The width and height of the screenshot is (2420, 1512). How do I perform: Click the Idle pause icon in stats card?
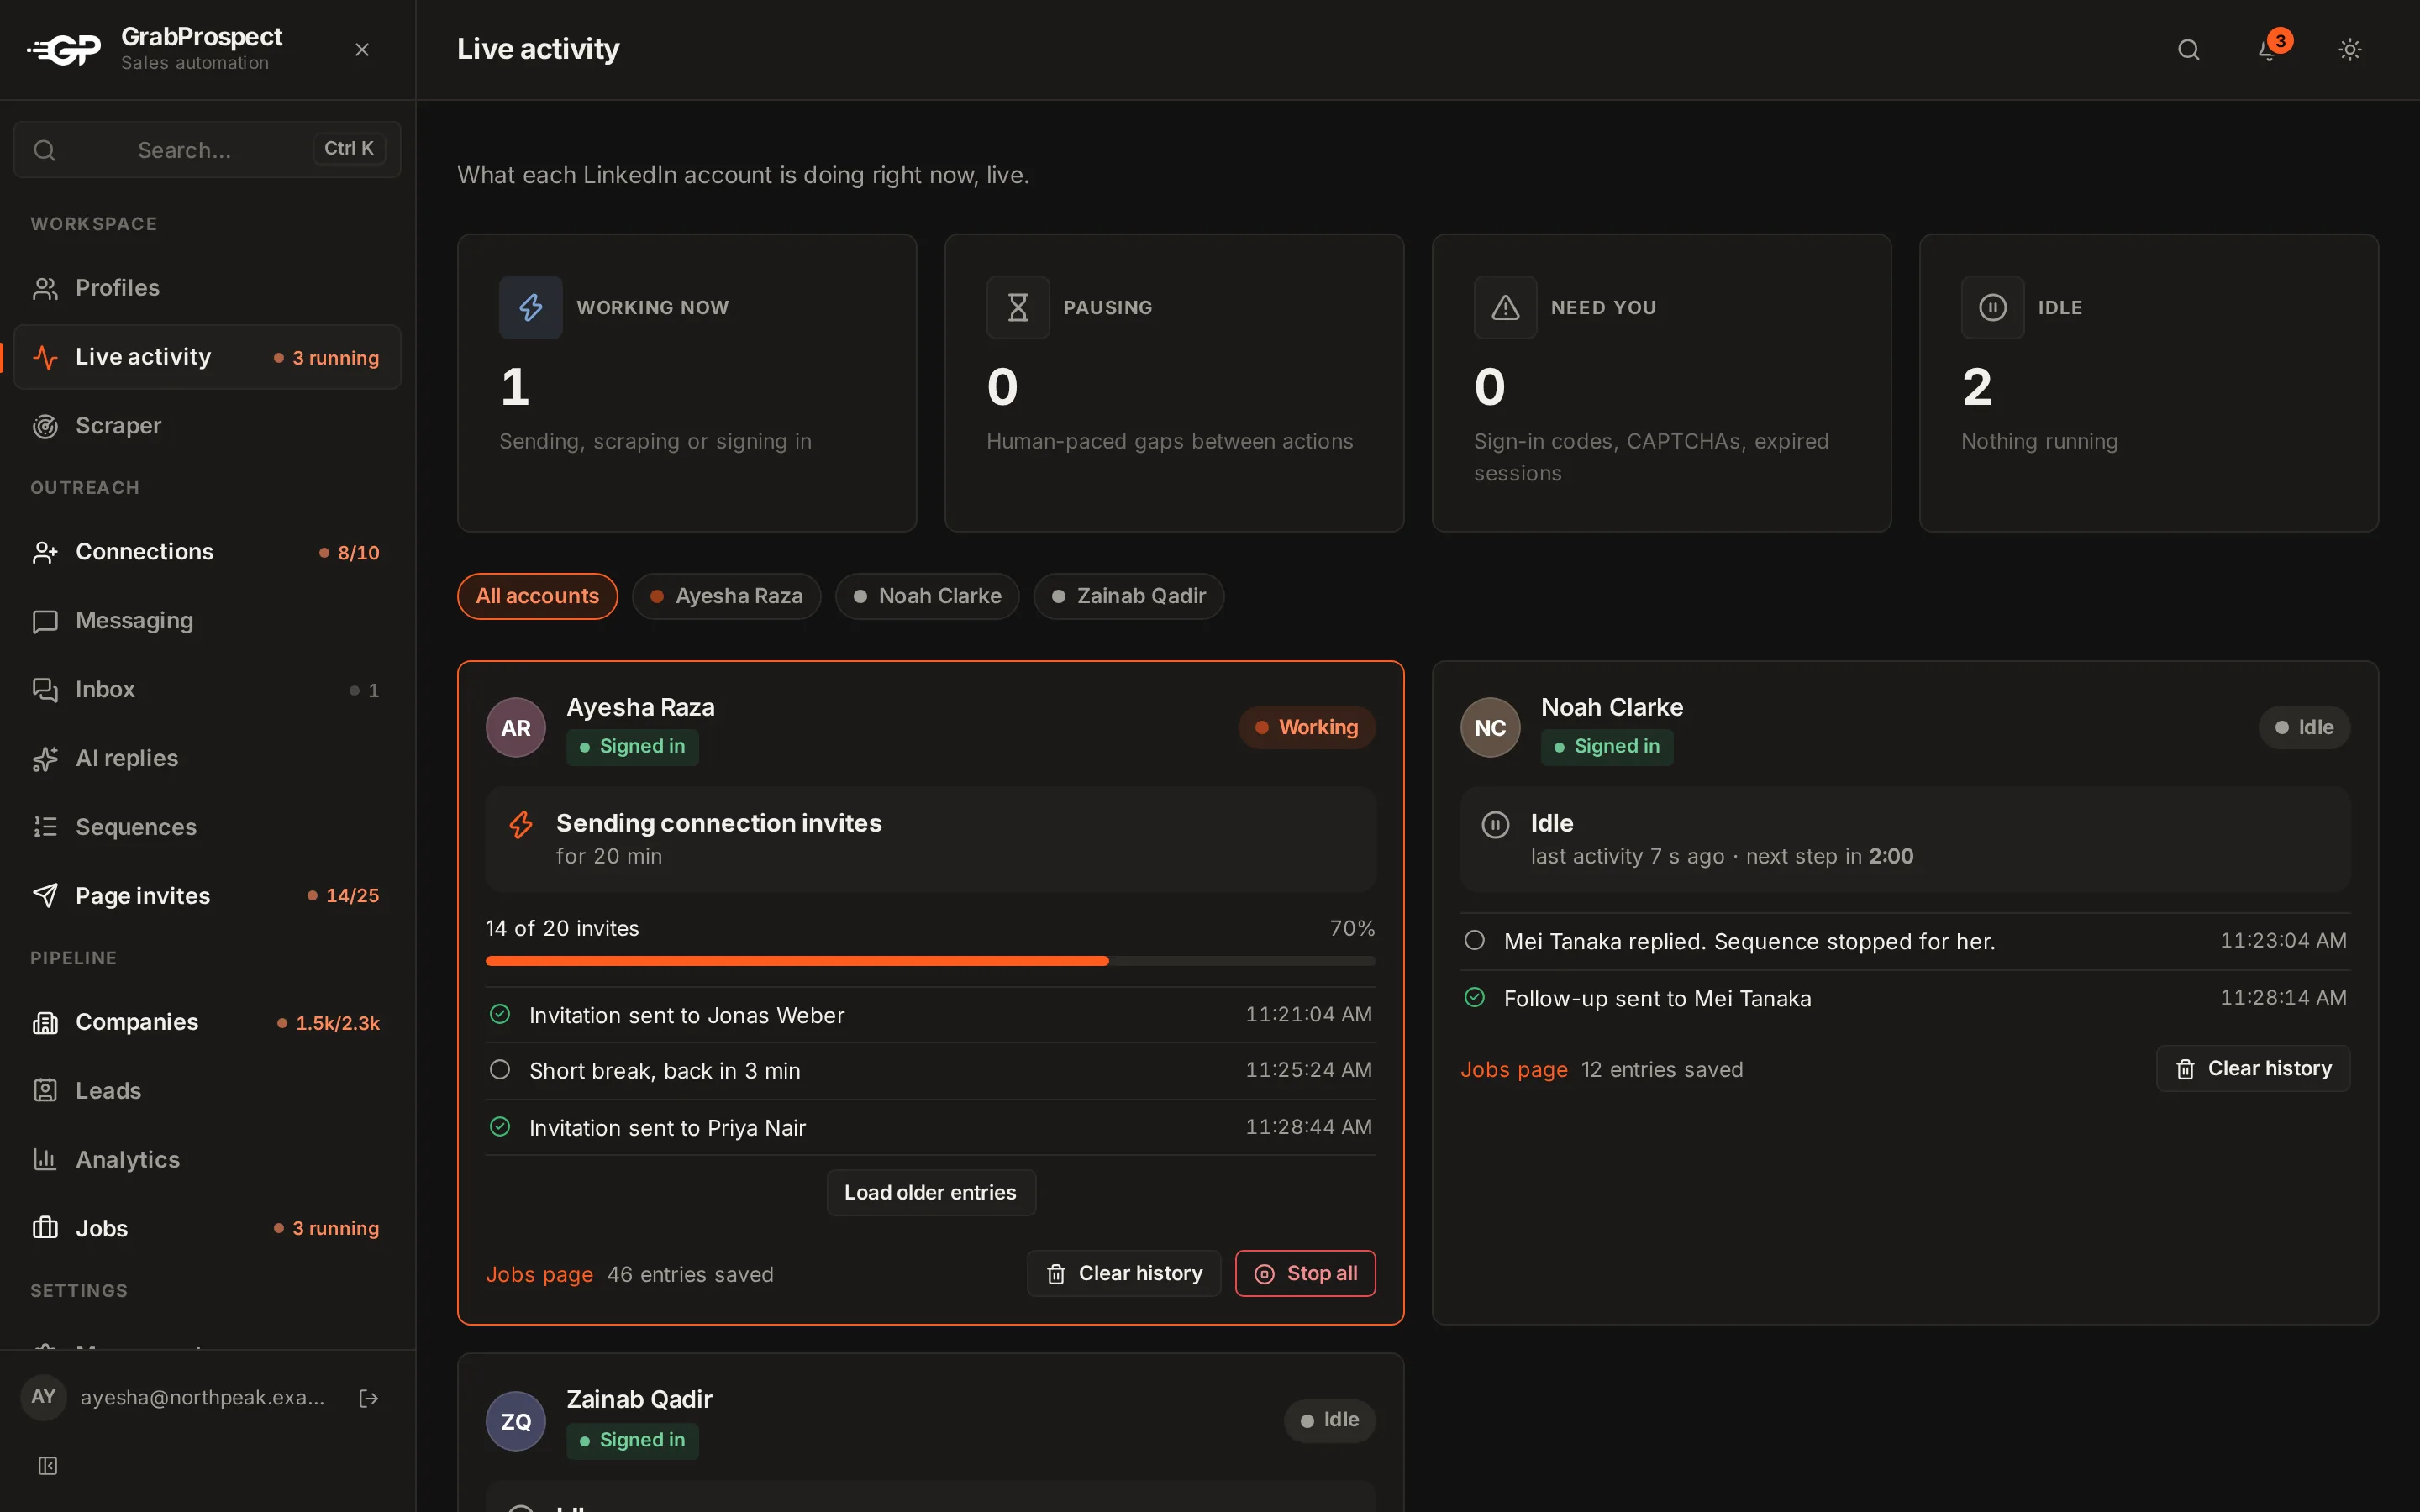[x=1992, y=307]
